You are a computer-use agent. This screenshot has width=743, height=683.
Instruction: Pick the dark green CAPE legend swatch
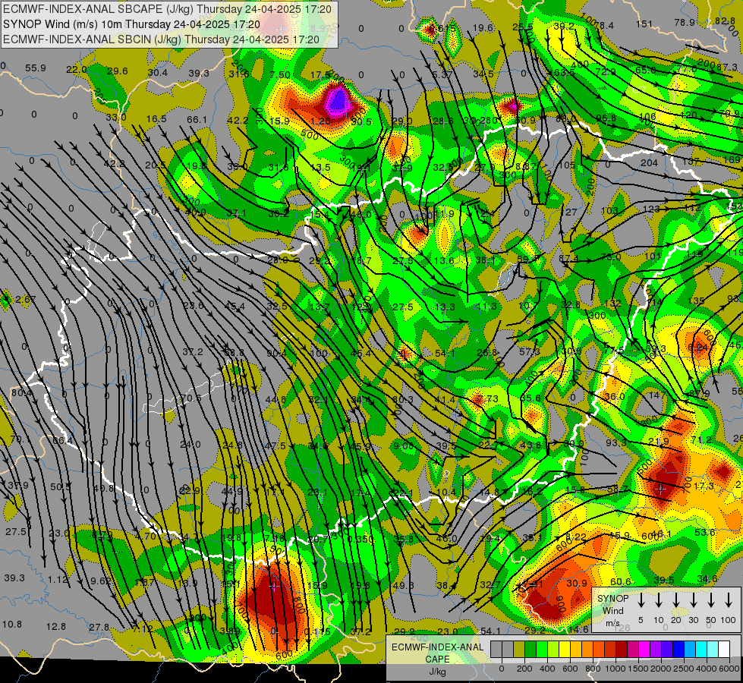(530, 649)
